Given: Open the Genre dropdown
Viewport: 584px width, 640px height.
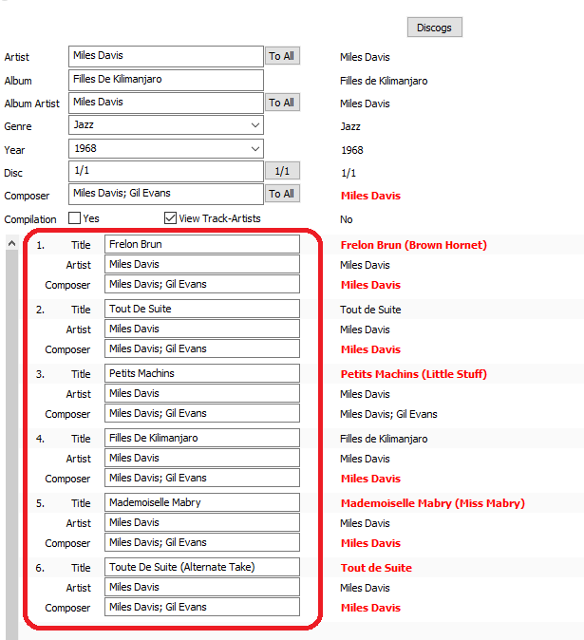Looking at the screenshot, I should (x=254, y=125).
